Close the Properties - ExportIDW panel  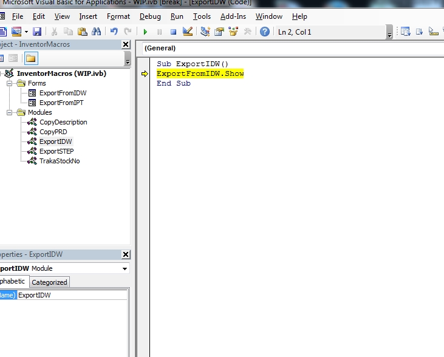click(126, 254)
